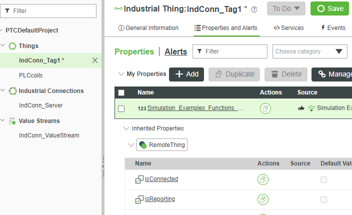352x215 pixels.
Task: Click the green Save button
Action: click(329, 8)
